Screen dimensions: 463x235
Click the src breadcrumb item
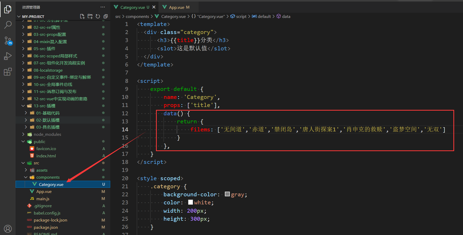(x=118, y=16)
